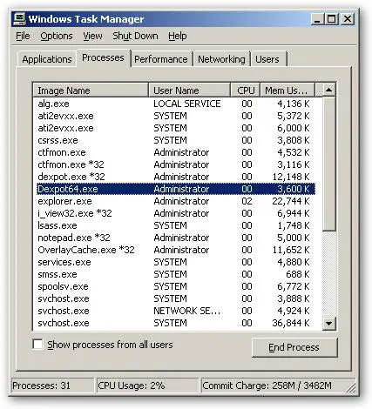Enable Show processes from all users
This screenshot has height=409, width=372.
(37, 345)
